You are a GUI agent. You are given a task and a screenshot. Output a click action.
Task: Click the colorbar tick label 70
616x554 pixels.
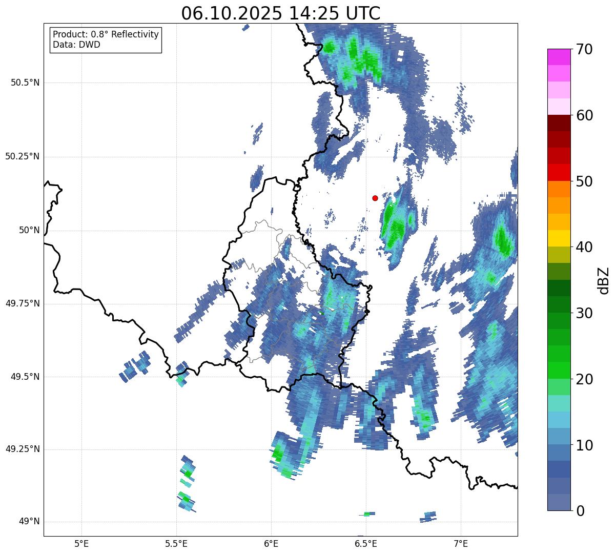[584, 49]
